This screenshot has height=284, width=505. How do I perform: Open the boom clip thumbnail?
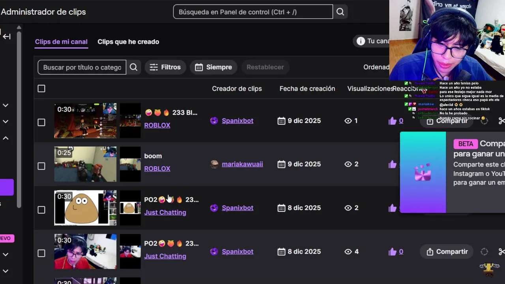(x=85, y=164)
